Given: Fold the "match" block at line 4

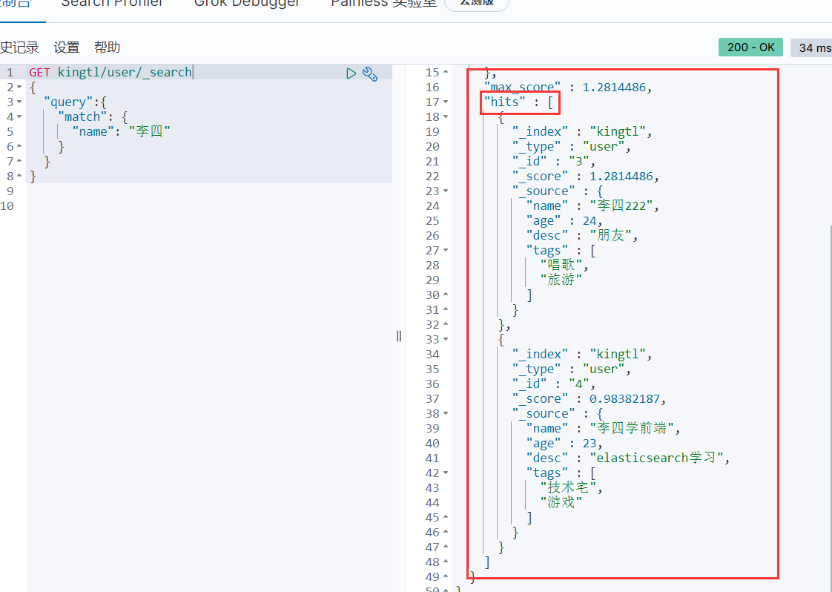Looking at the screenshot, I should click(x=19, y=116).
